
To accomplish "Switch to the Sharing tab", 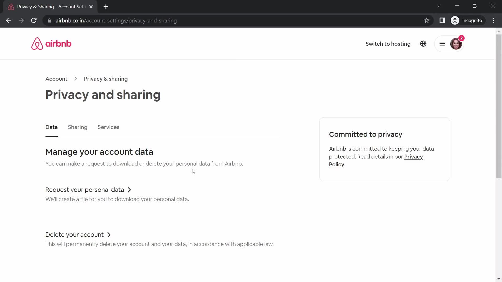I will [77, 127].
